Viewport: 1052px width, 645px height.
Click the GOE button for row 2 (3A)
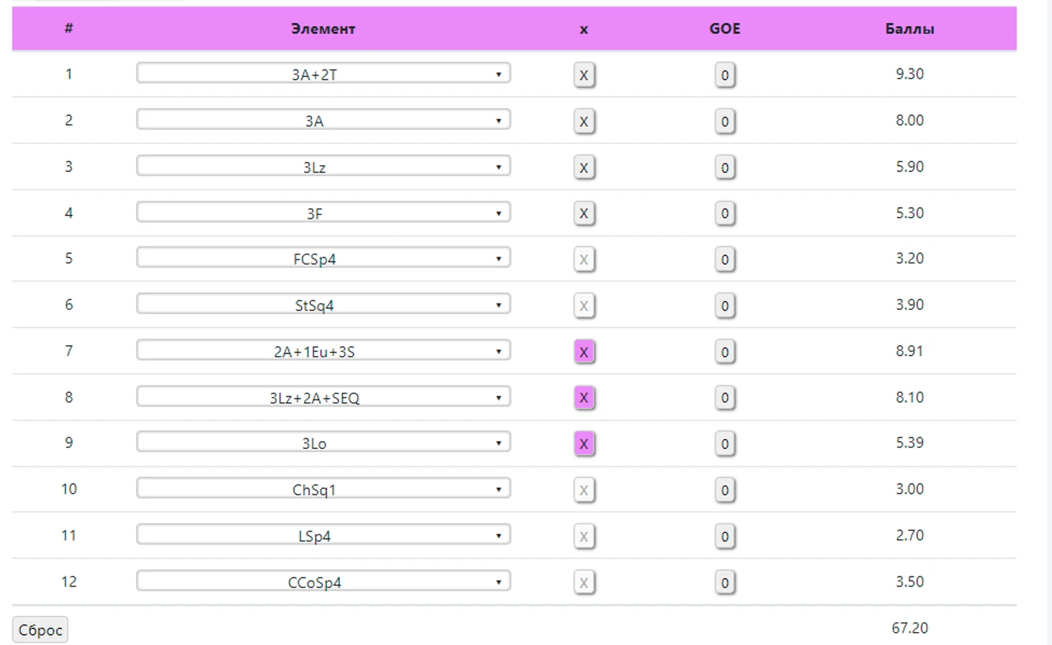tap(725, 121)
